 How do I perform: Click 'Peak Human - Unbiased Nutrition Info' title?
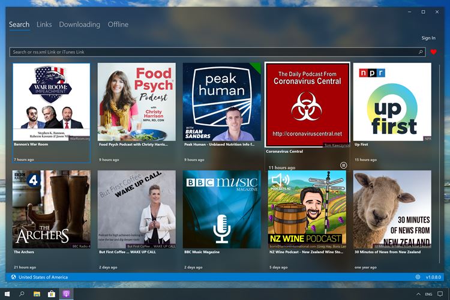pos(219,145)
